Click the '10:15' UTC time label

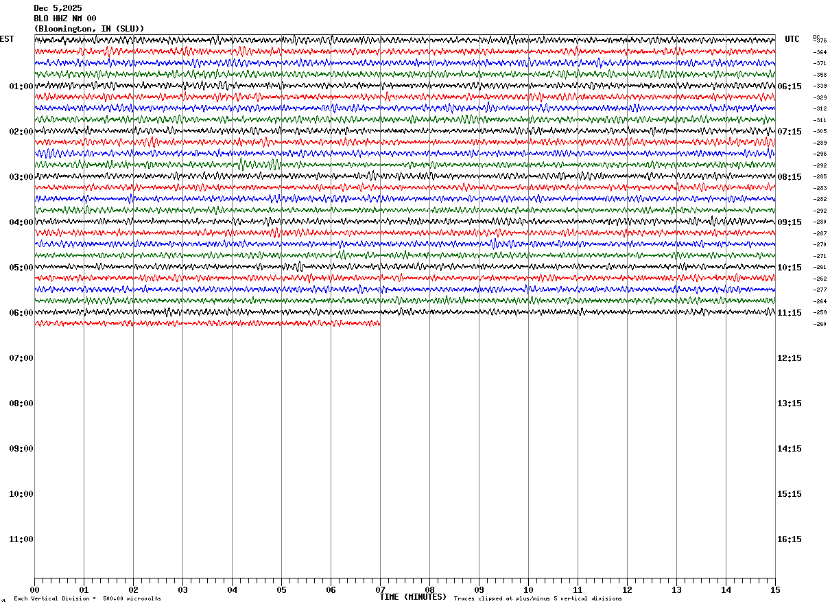click(790, 268)
